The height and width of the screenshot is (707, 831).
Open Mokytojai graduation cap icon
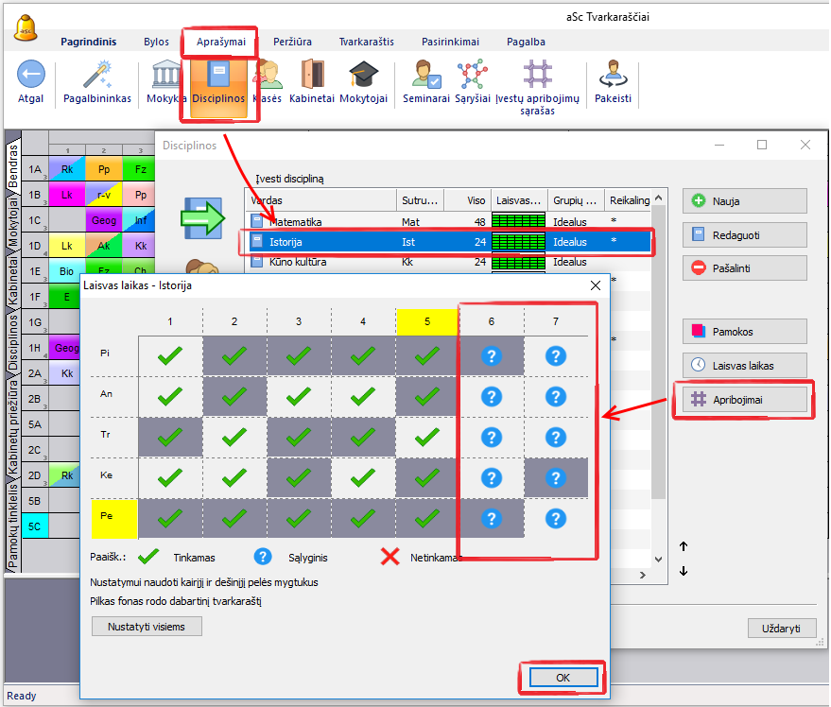(363, 76)
